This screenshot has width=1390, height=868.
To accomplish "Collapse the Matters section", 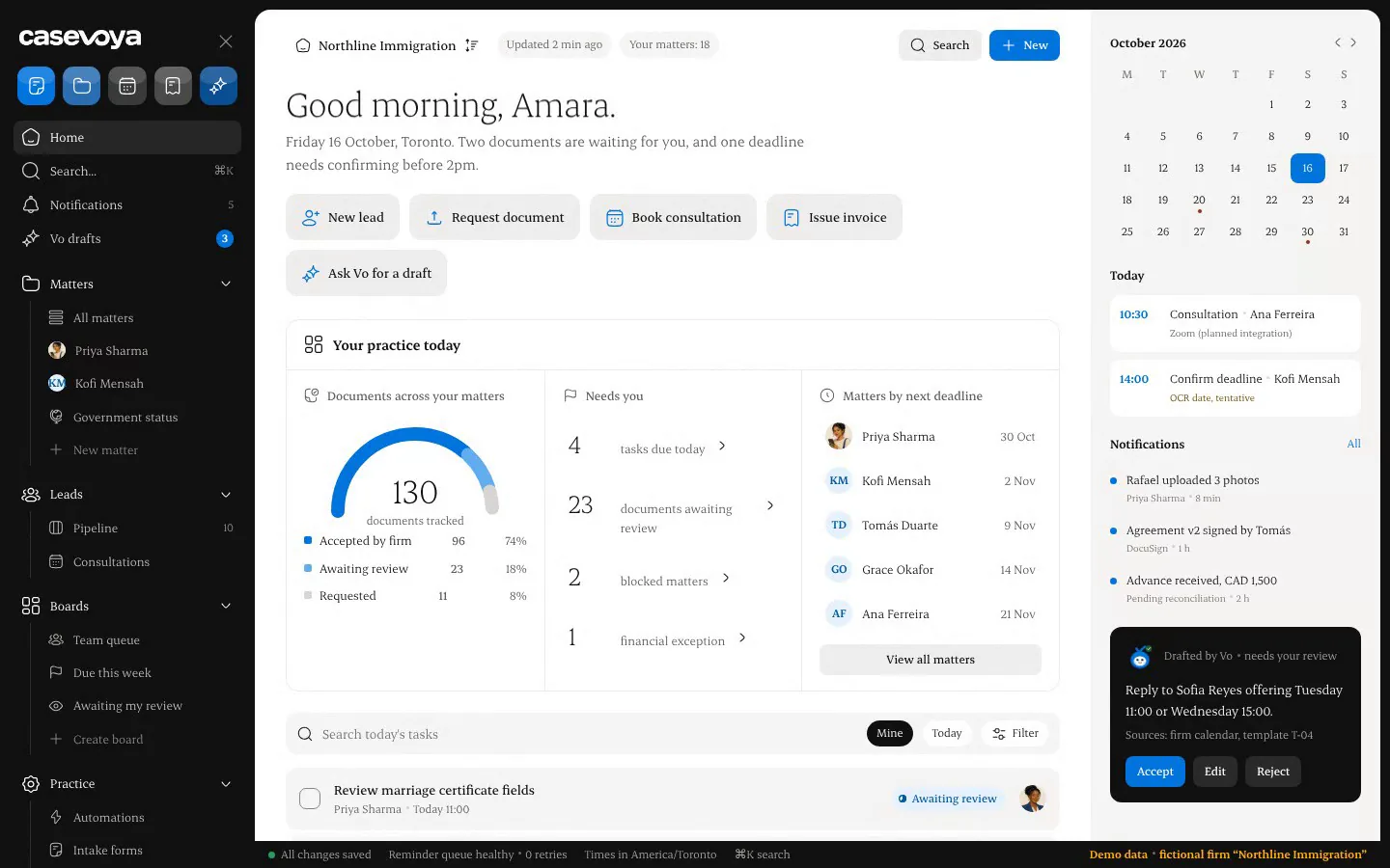I will click(226, 284).
